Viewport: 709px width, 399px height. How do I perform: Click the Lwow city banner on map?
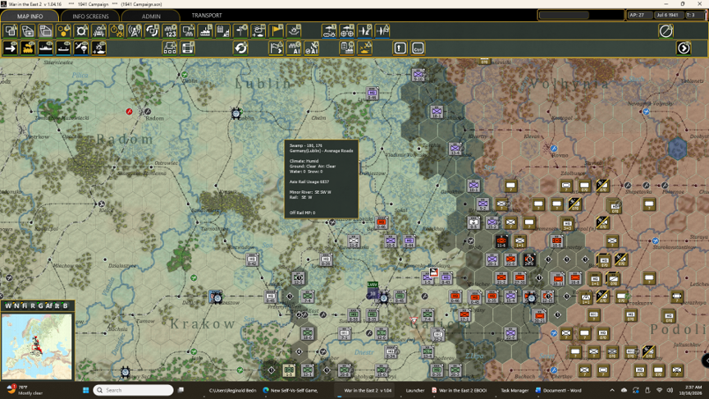pos(372,285)
